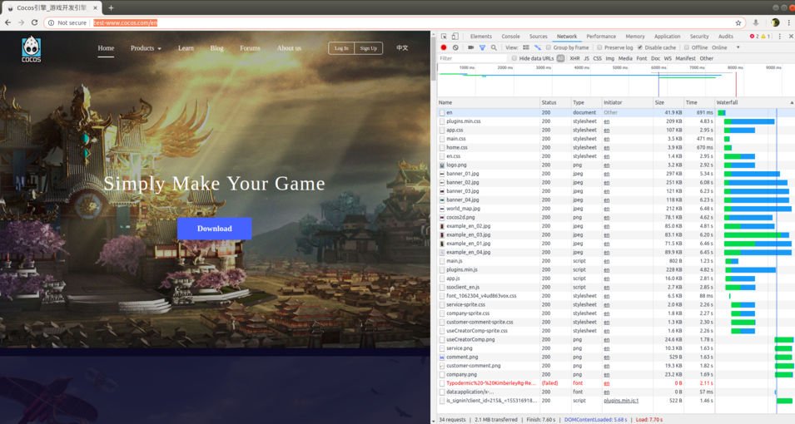Activate the inspect element picker
Image resolution: width=795 pixels, height=424 pixels.
[x=444, y=37]
